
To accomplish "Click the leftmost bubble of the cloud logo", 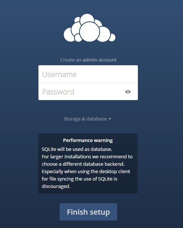I will click(x=69, y=35).
